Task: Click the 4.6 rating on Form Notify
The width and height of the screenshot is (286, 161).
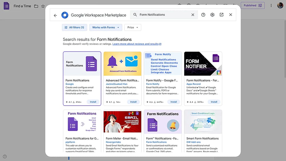Action: (149, 102)
